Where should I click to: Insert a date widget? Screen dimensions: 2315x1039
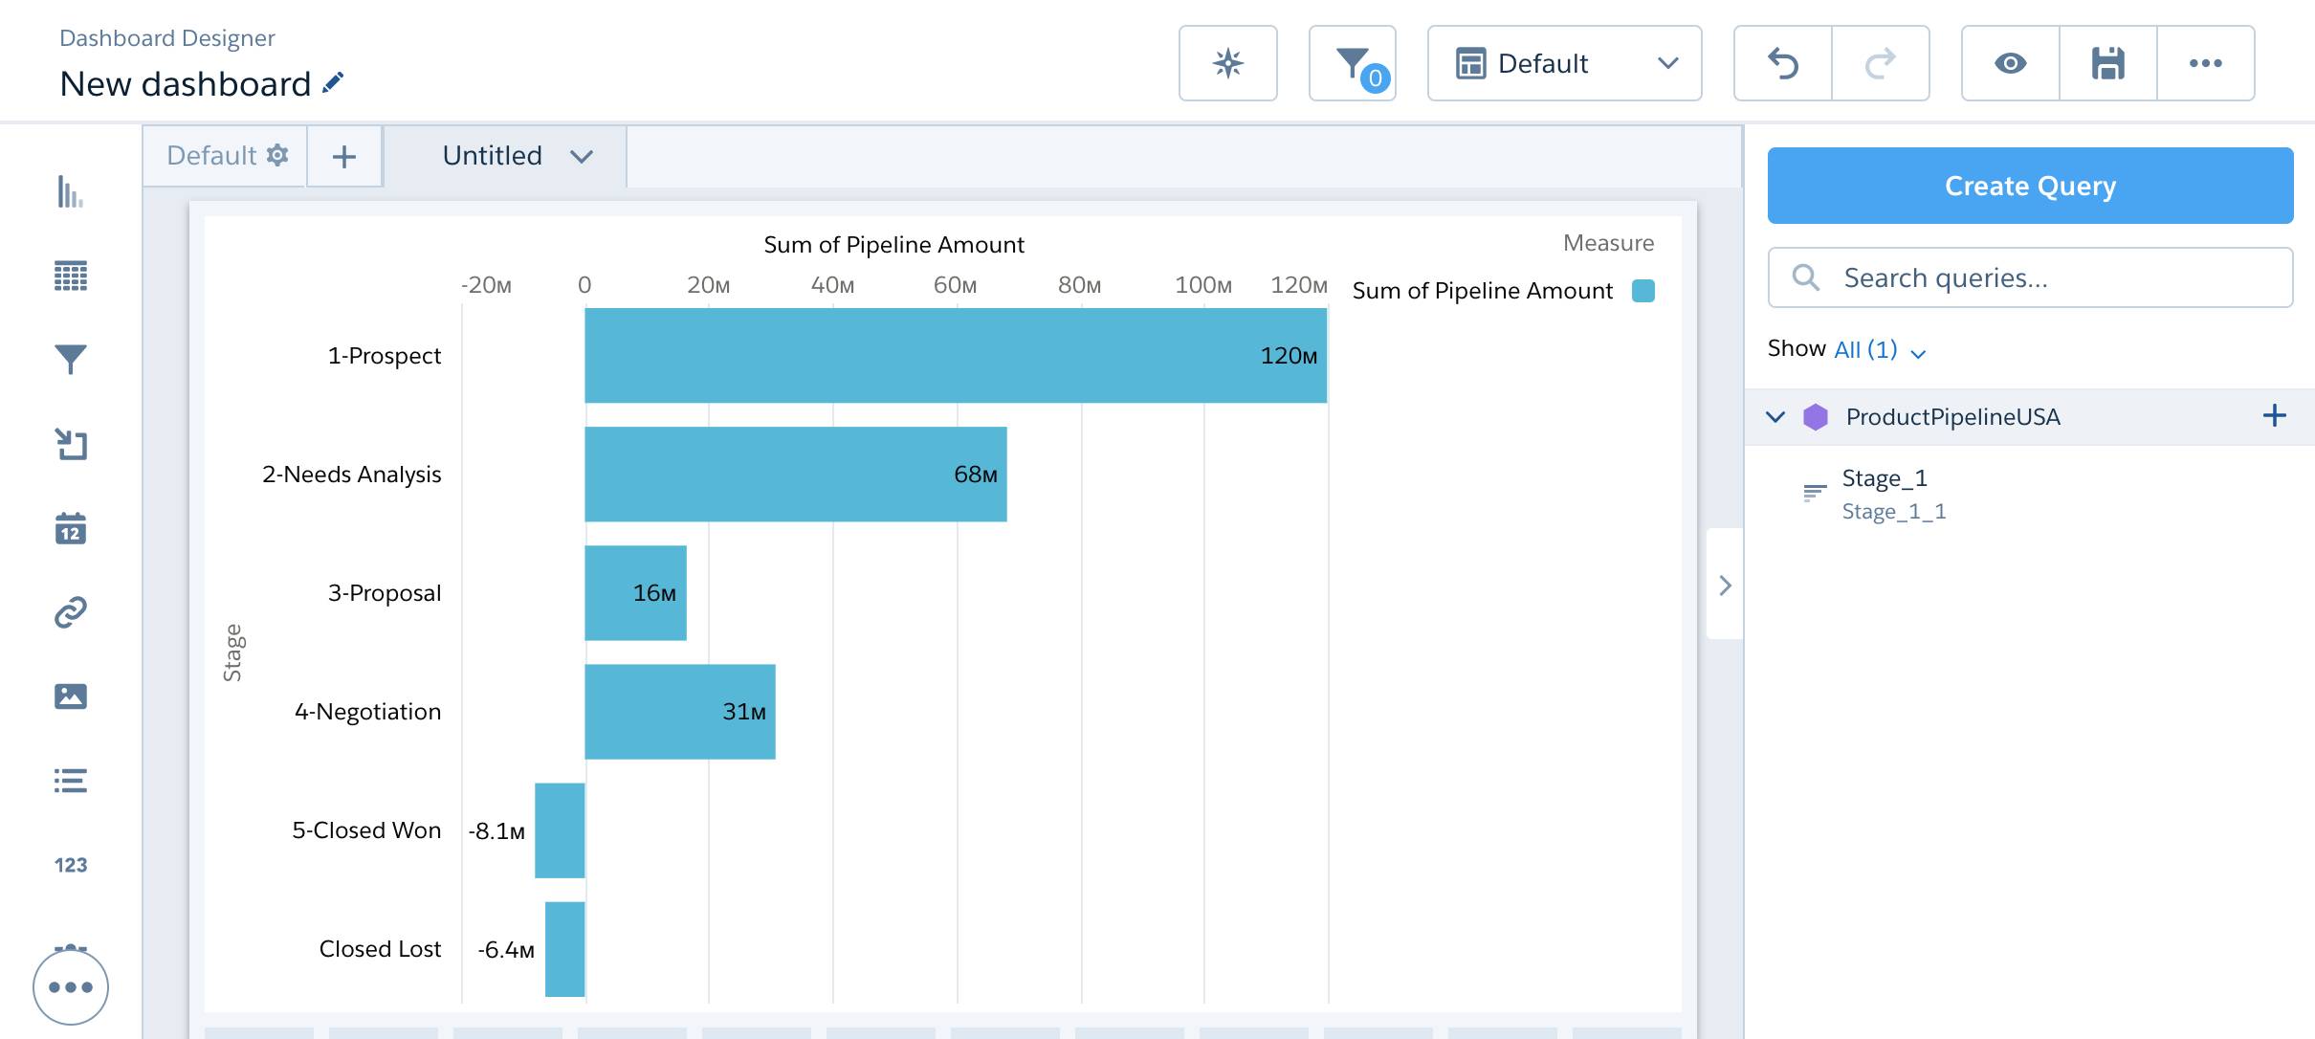71,526
